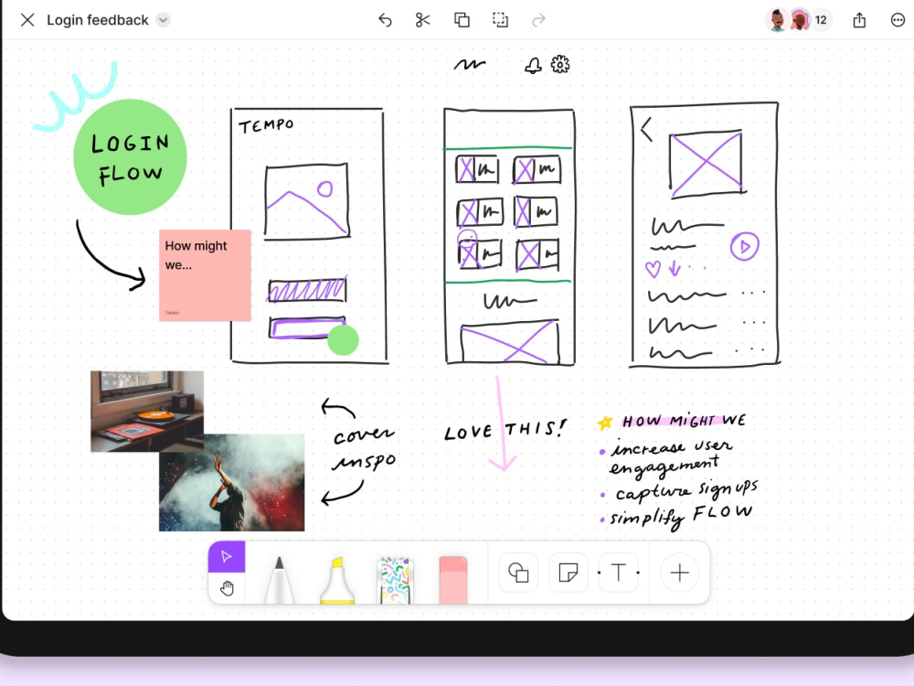The image size is (914, 686).
Task: Close the Login feedback board
Action: click(27, 20)
